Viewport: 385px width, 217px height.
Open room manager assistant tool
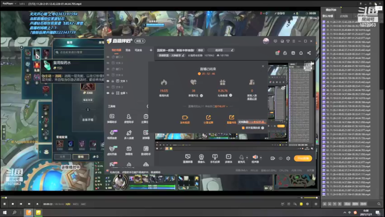[128, 118]
